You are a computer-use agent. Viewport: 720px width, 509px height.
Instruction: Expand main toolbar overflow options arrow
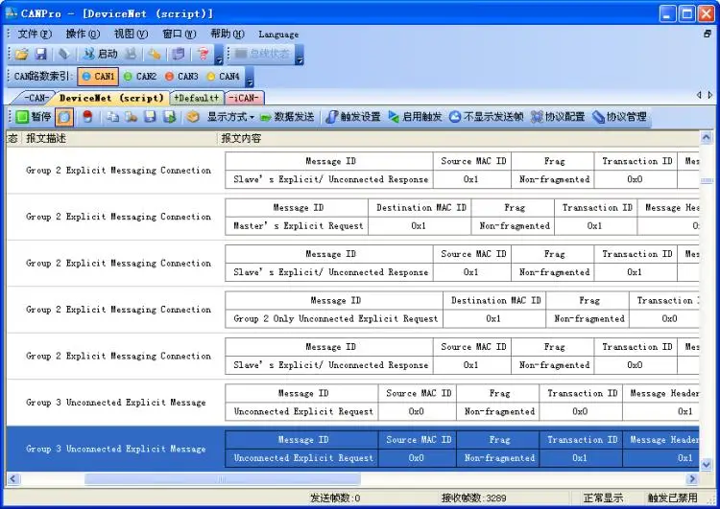point(219,55)
